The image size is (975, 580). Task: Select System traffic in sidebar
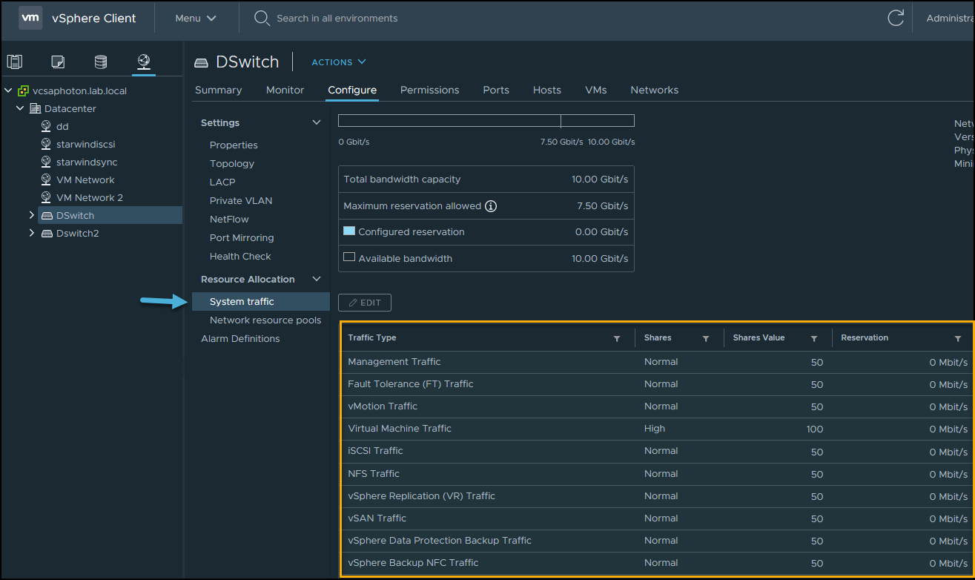pyautogui.click(x=260, y=301)
